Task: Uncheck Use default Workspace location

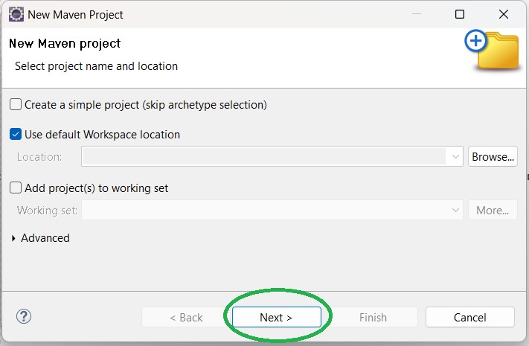Action: (16, 135)
